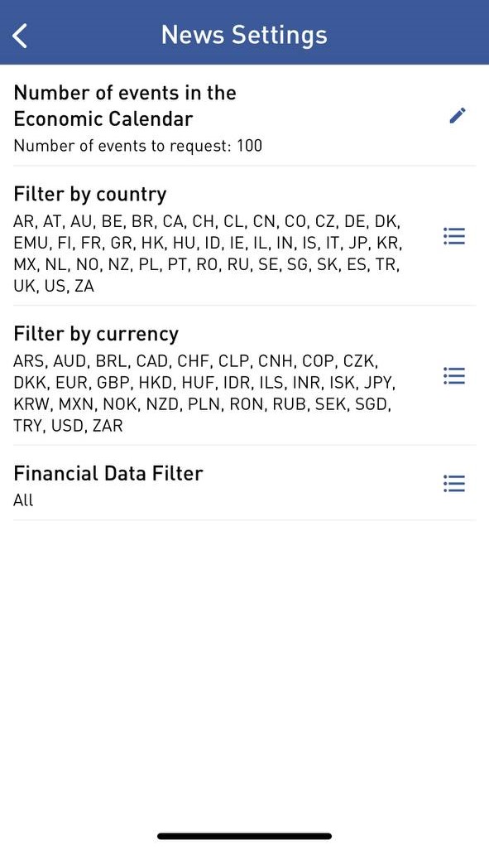
Task: Tap the 'Number of events to request: 100' value
Action: click(x=138, y=146)
